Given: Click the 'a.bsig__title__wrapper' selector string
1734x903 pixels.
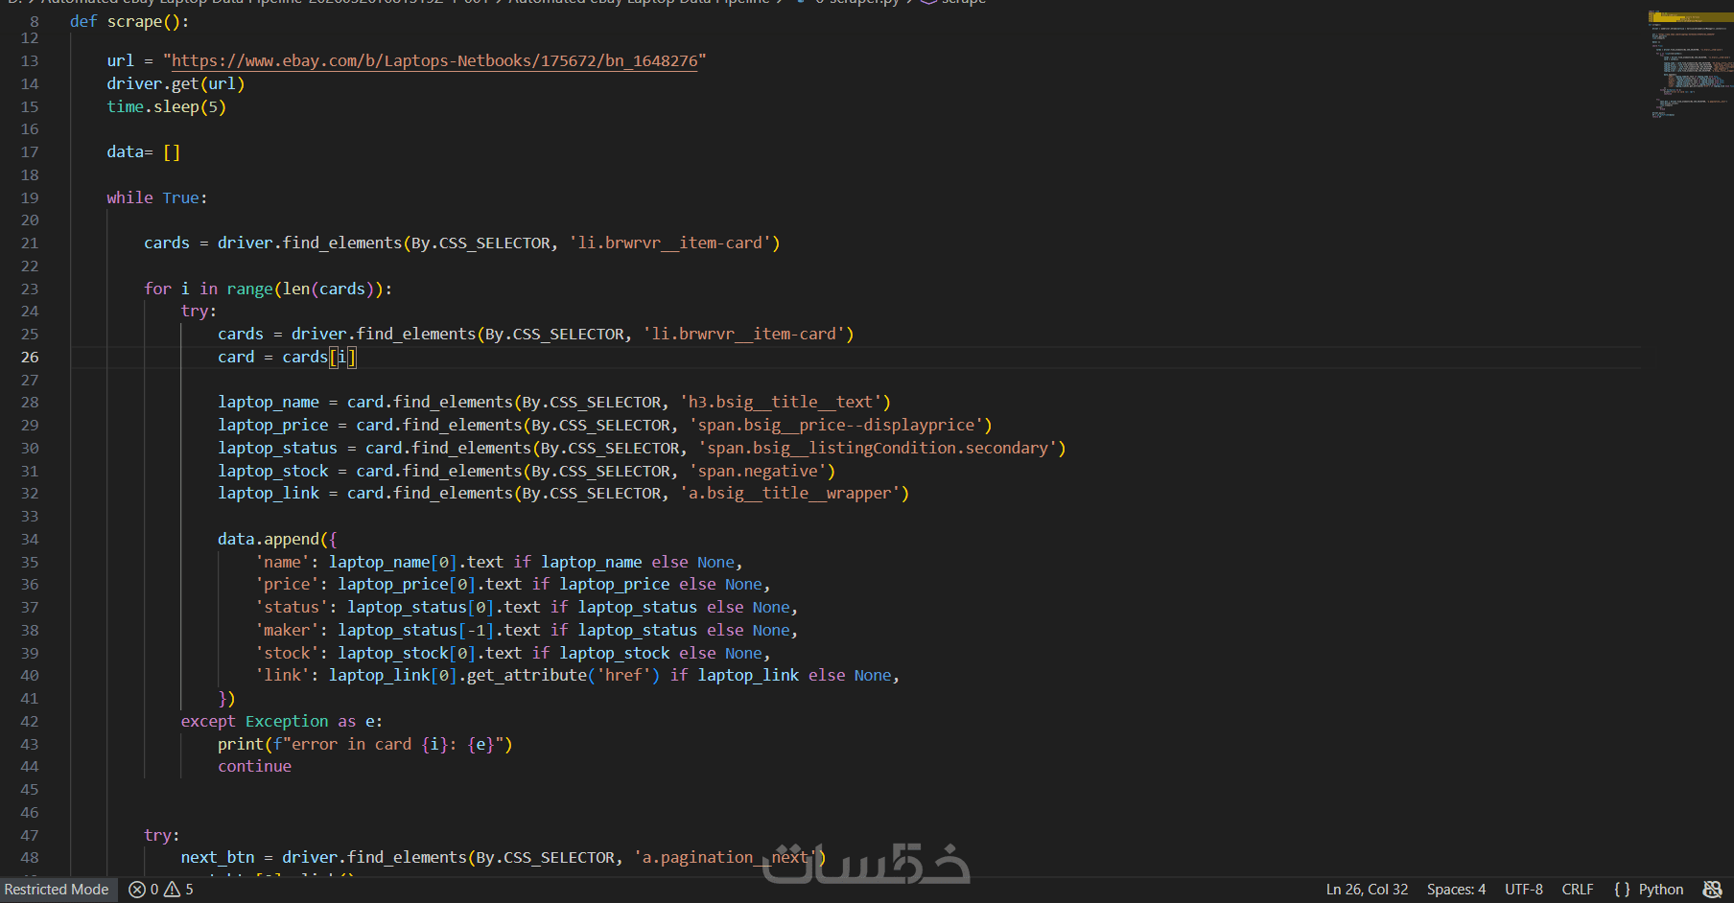Looking at the screenshot, I should (x=789, y=493).
